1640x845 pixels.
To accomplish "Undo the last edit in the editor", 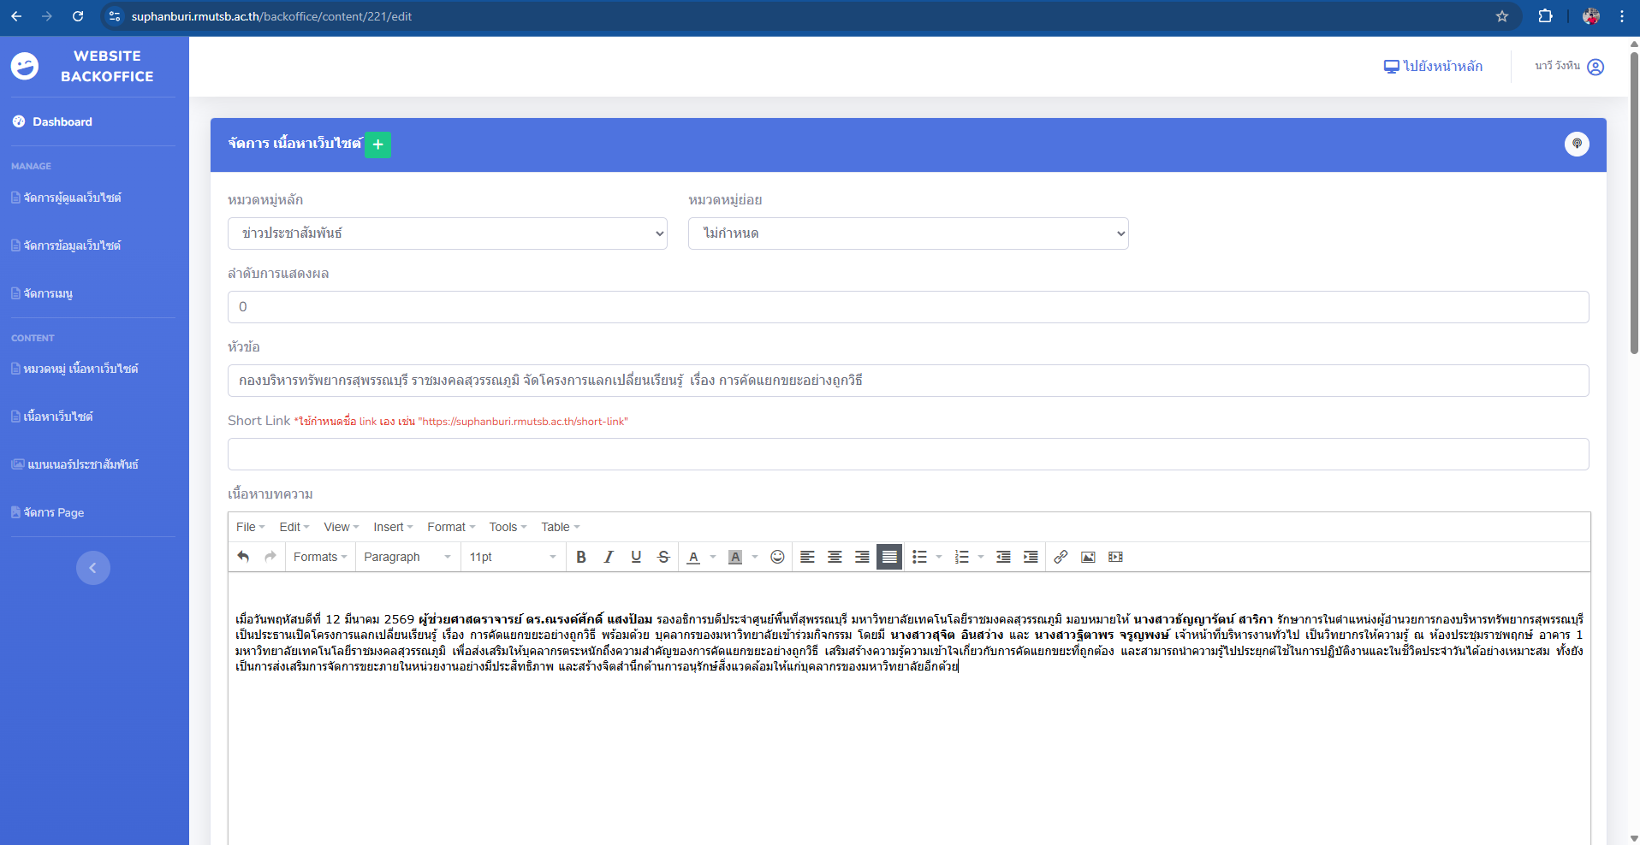I will pos(244,557).
